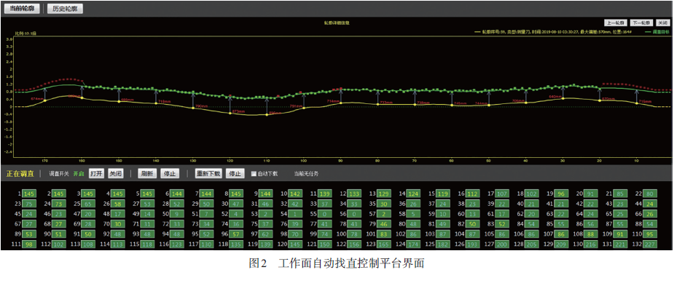Click the 重新下载 button
Viewport: 674px width, 283px height.
pos(208,174)
